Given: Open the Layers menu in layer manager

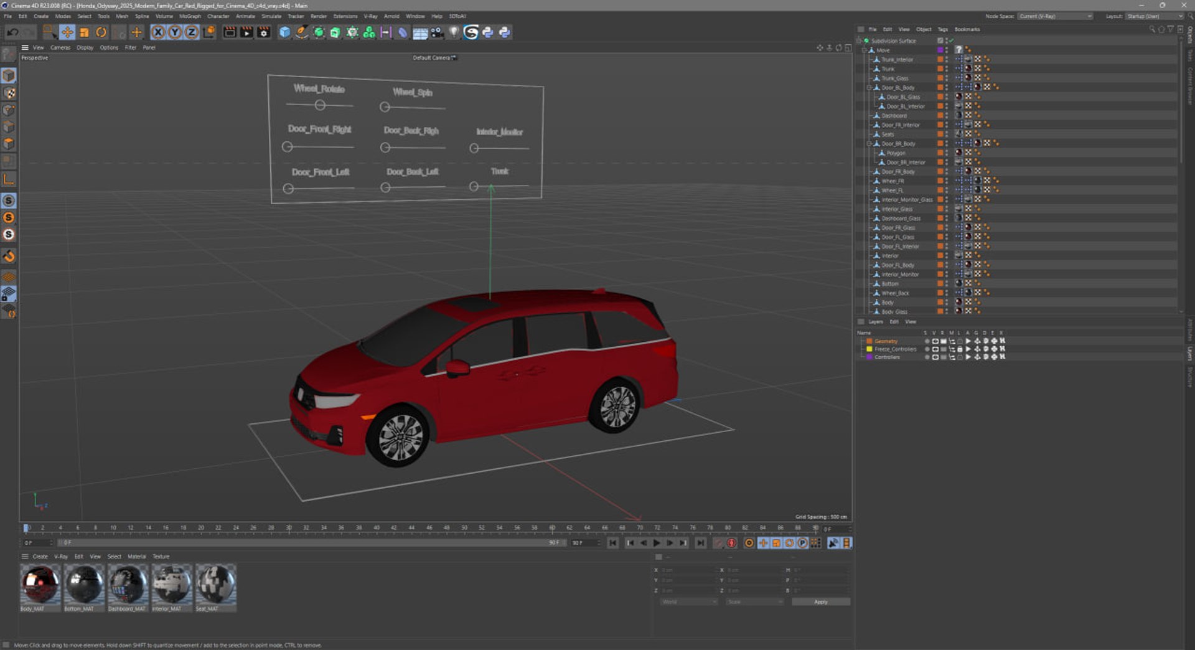Looking at the screenshot, I should pyautogui.click(x=876, y=322).
